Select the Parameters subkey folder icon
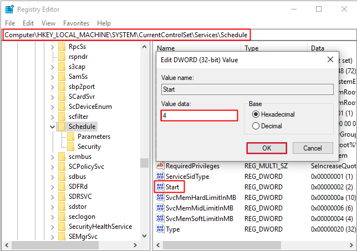 (x=70, y=137)
